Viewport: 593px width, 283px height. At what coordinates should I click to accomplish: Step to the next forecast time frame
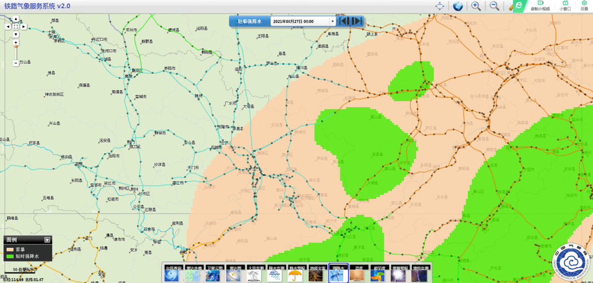click(357, 21)
